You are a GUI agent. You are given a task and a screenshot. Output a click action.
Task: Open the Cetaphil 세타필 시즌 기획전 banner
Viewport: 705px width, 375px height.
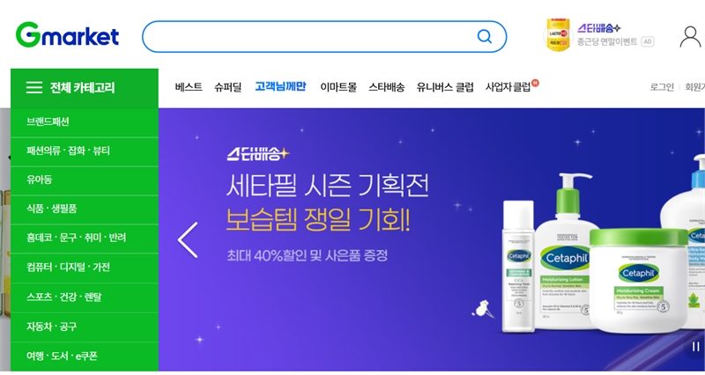432,239
